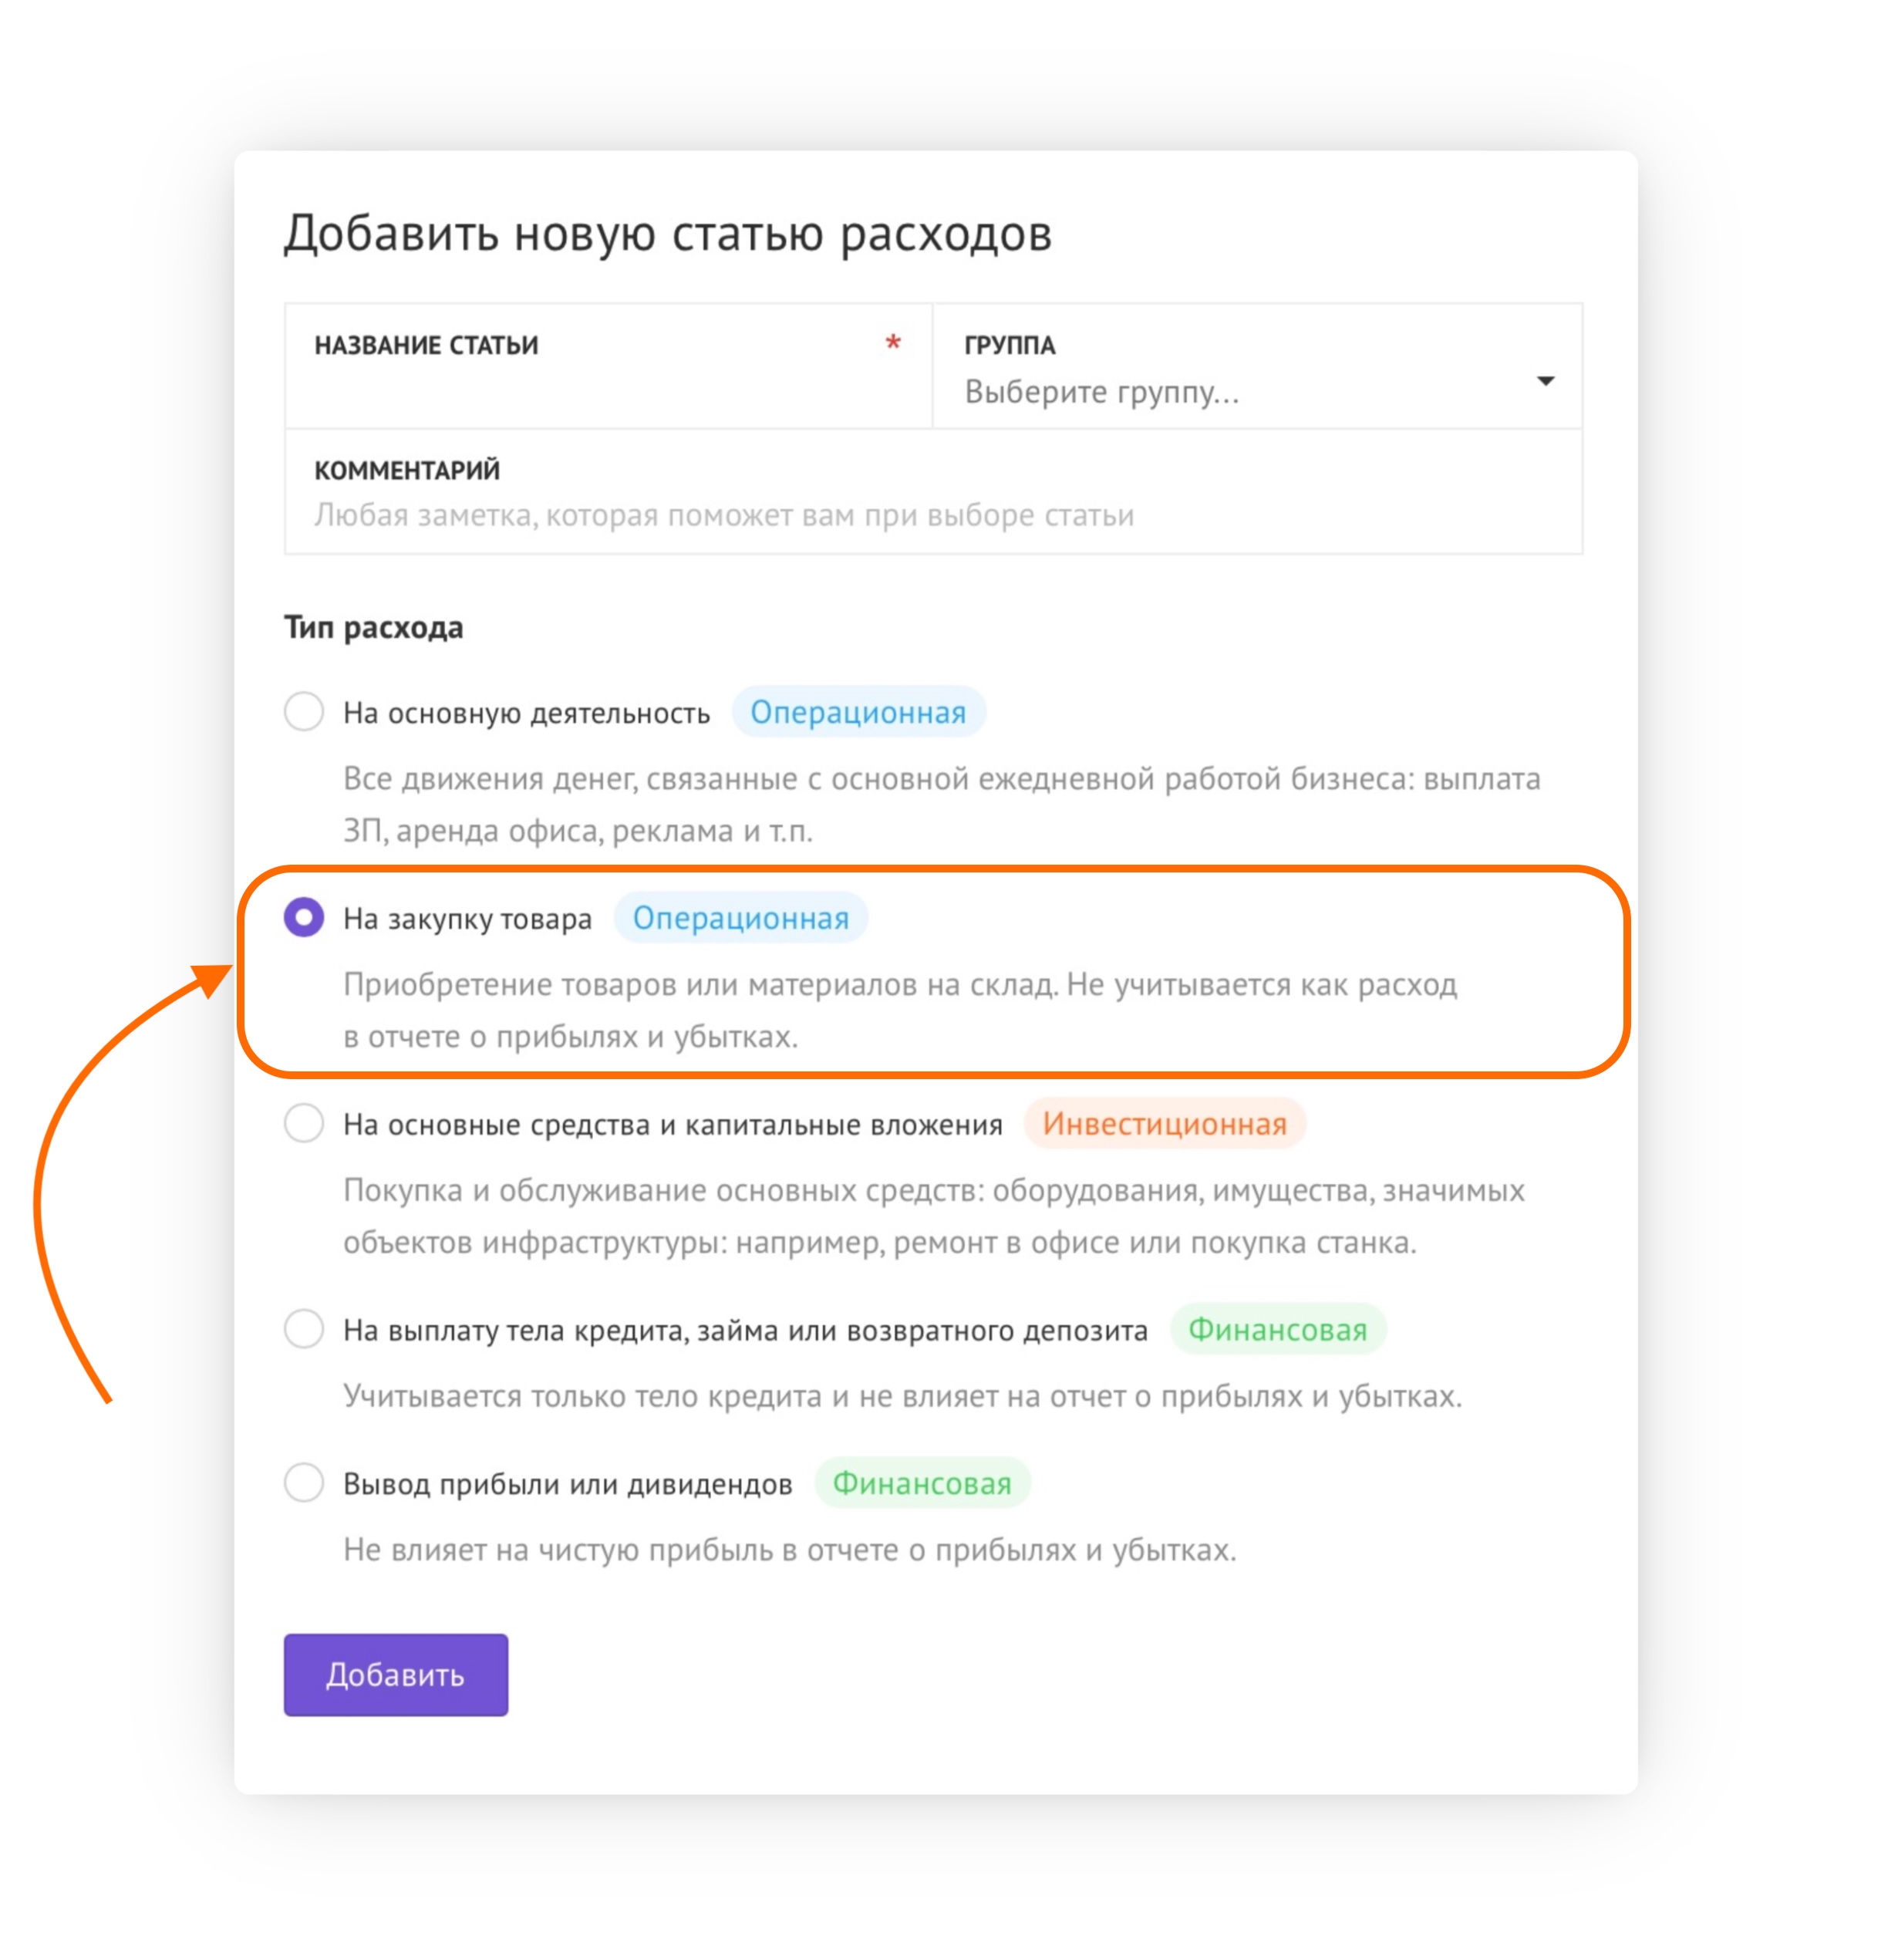Click the 'Операционная' tag beside 'На закупку товара'
This screenshot has width=1898, height=1960.
741,918
